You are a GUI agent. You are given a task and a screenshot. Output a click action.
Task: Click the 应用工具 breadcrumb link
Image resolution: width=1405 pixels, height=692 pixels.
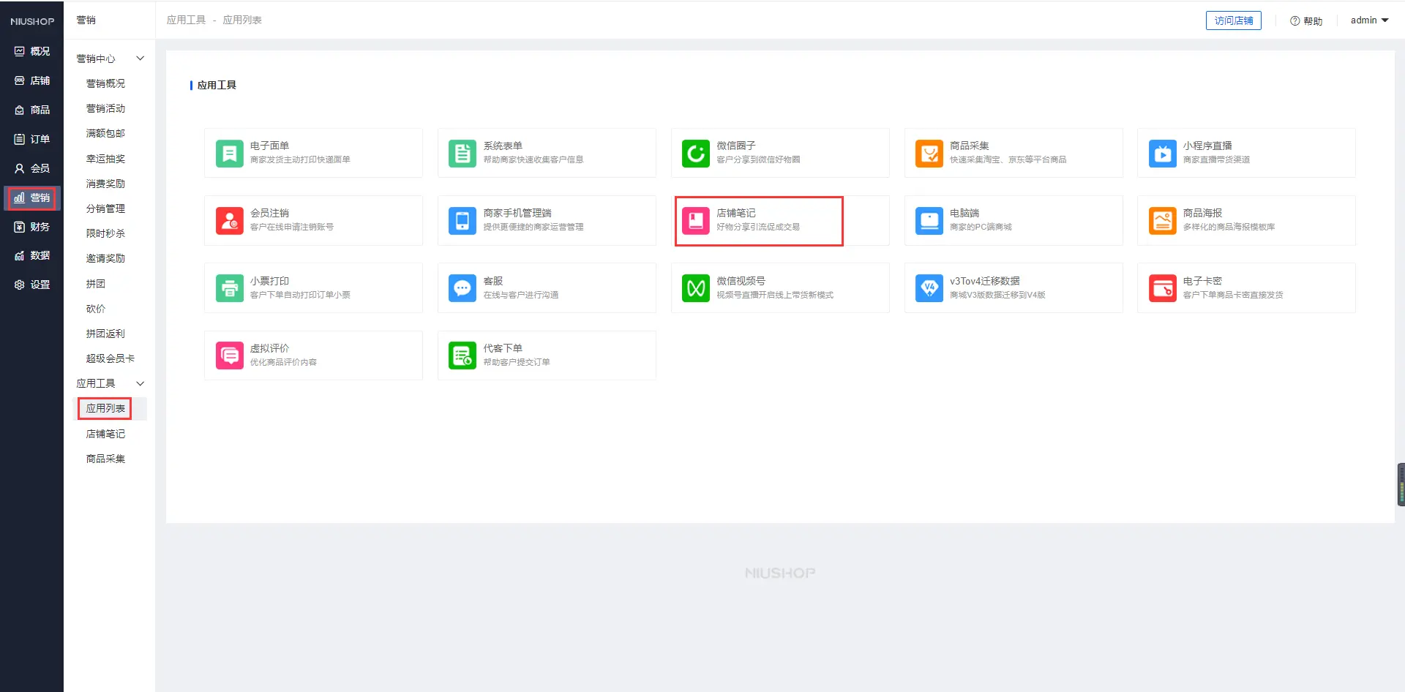tap(186, 20)
